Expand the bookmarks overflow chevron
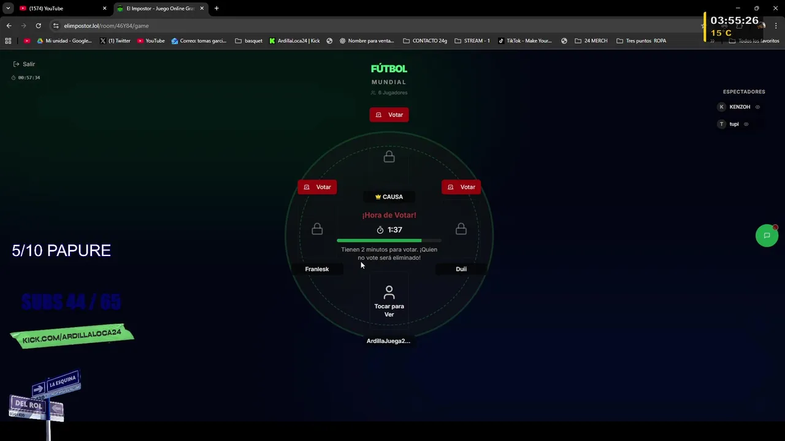Screen dimensions: 785x441 point(712,41)
